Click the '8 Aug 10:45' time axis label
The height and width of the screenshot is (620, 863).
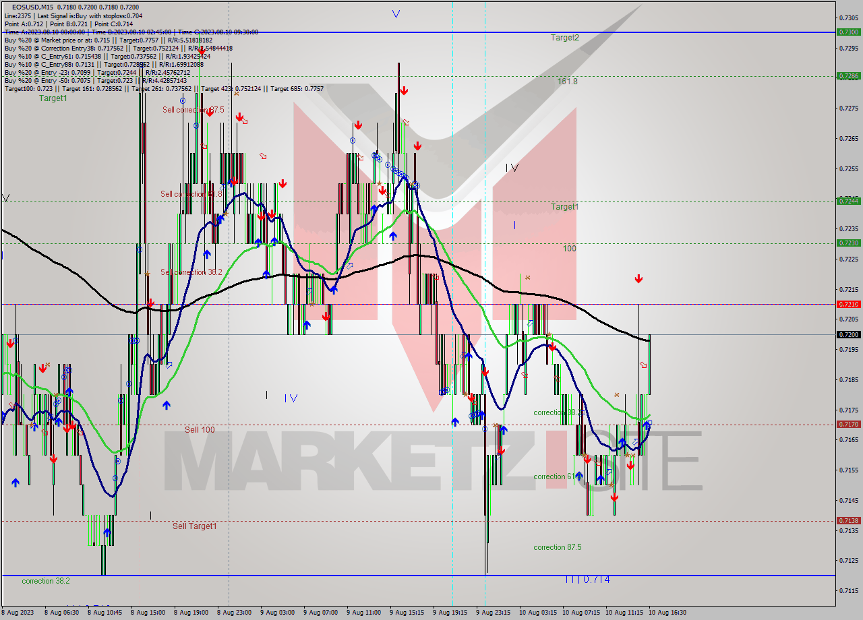pyautogui.click(x=105, y=613)
